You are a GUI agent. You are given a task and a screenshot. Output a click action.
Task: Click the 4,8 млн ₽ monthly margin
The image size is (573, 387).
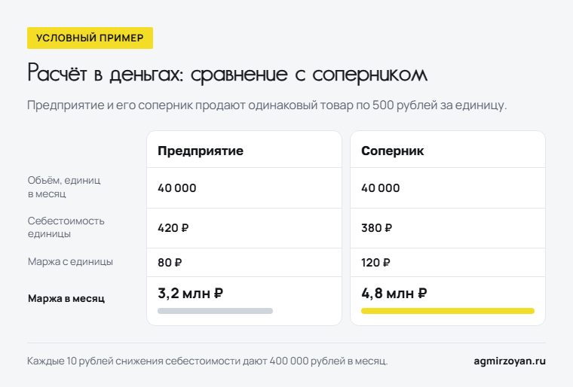(394, 293)
